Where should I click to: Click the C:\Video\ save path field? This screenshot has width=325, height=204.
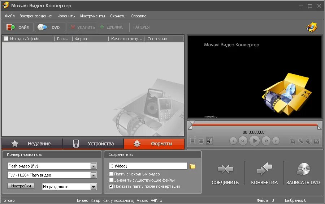point(148,166)
